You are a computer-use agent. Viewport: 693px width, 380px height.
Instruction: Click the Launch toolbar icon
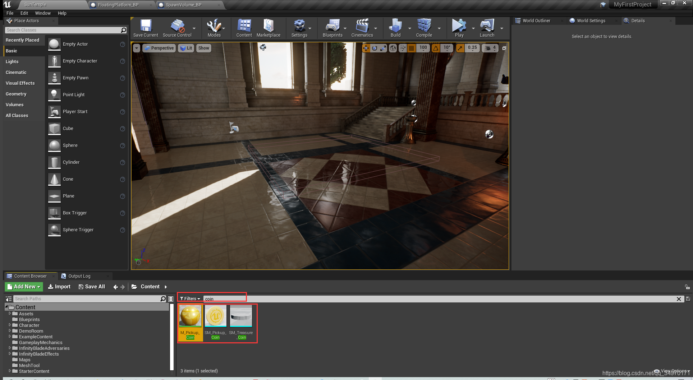pyautogui.click(x=487, y=28)
